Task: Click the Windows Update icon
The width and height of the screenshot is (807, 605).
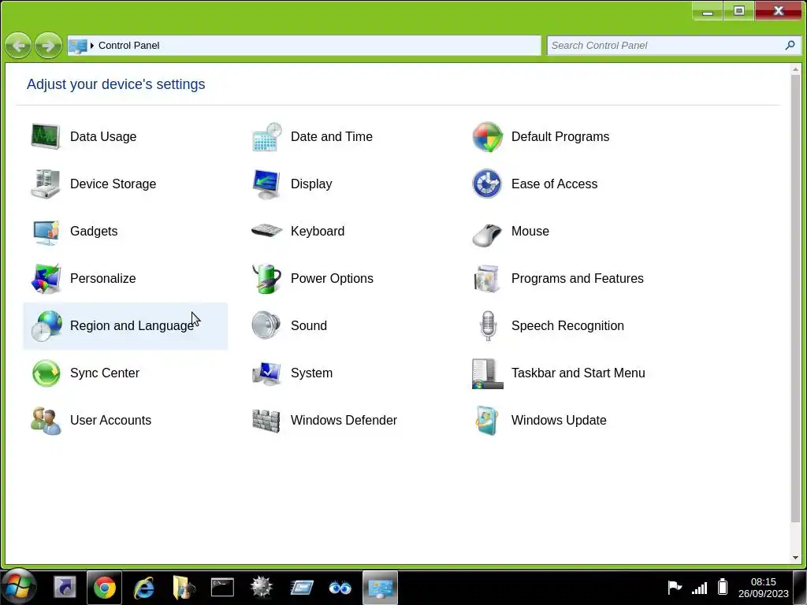Action: pyautogui.click(x=487, y=421)
